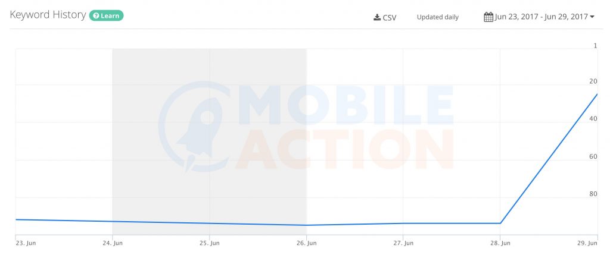The width and height of the screenshot is (610, 255).
Task: Click the 23. Jun x-axis label
Action: pyautogui.click(x=25, y=243)
